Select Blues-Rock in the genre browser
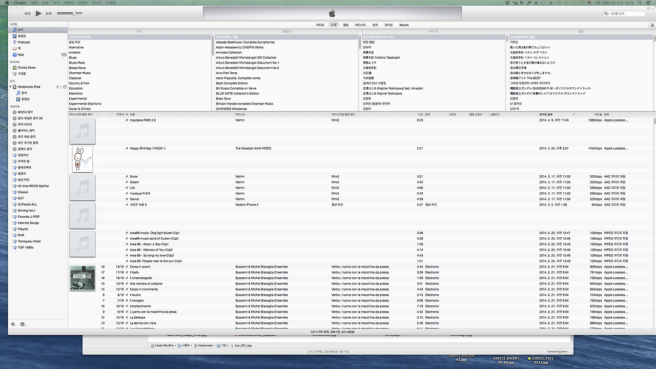Image resolution: width=656 pixels, height=369 pixels. pyautogui.click(x=77, y=63)
